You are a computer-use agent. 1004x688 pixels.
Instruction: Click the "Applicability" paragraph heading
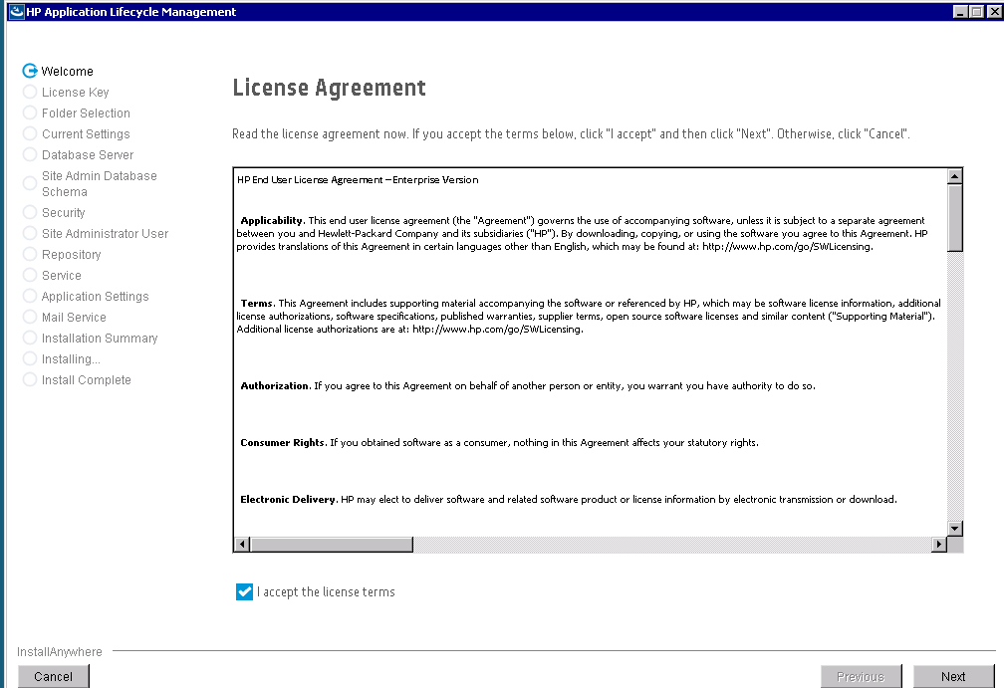(272, 221)
